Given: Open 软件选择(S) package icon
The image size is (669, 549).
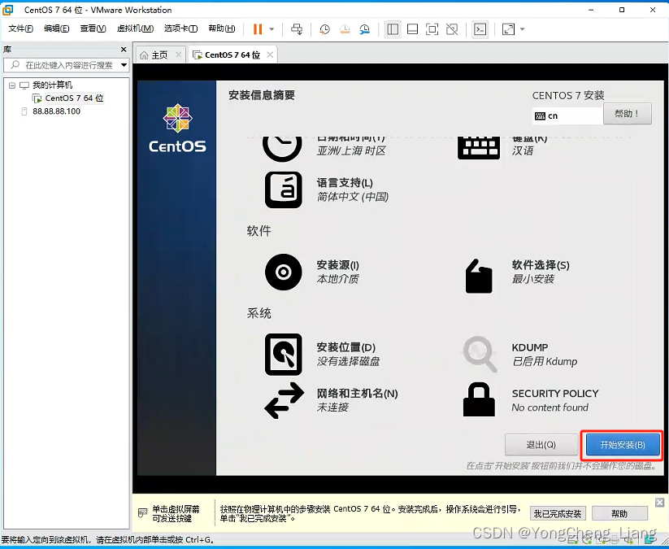Looking at the screenshot, I should 479,277.
